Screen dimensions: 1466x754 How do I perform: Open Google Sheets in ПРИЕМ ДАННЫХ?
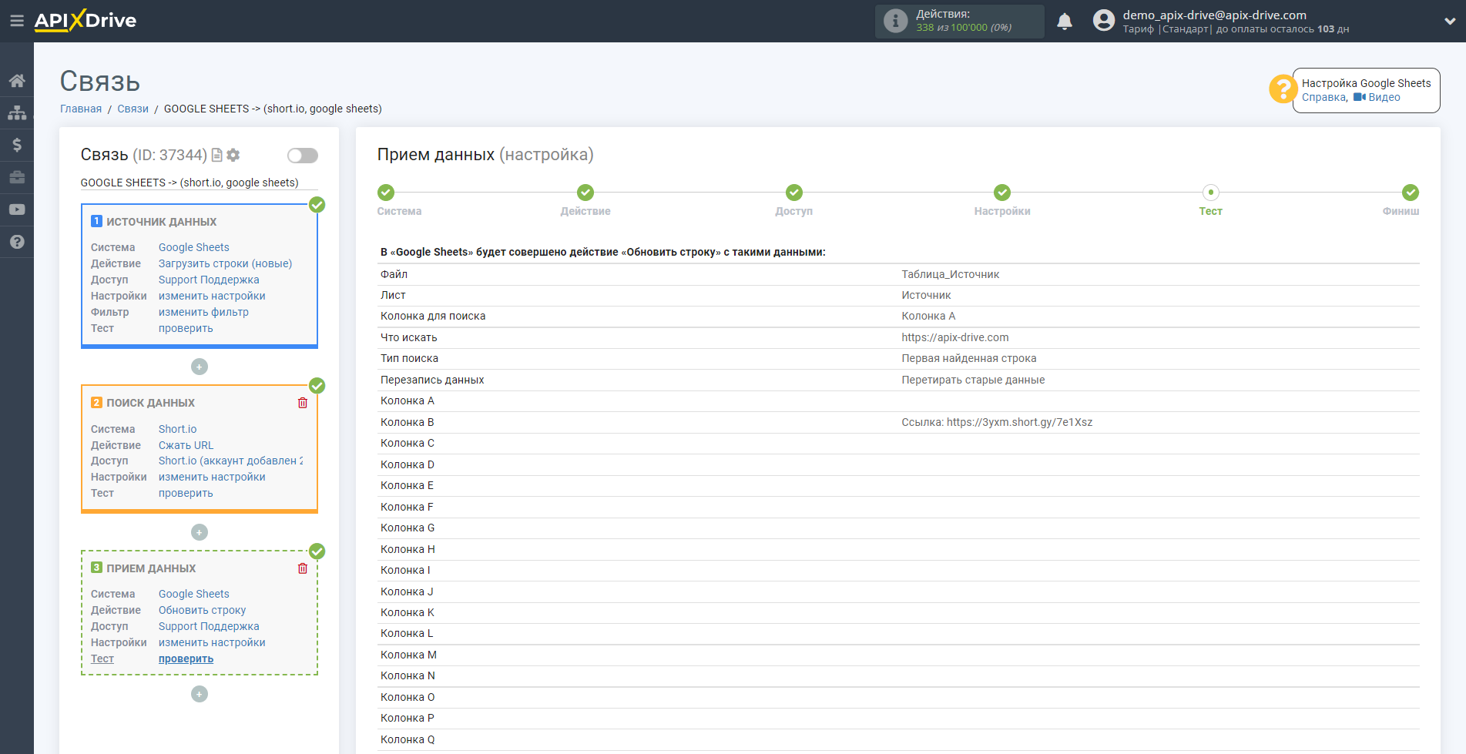(193, 594)
